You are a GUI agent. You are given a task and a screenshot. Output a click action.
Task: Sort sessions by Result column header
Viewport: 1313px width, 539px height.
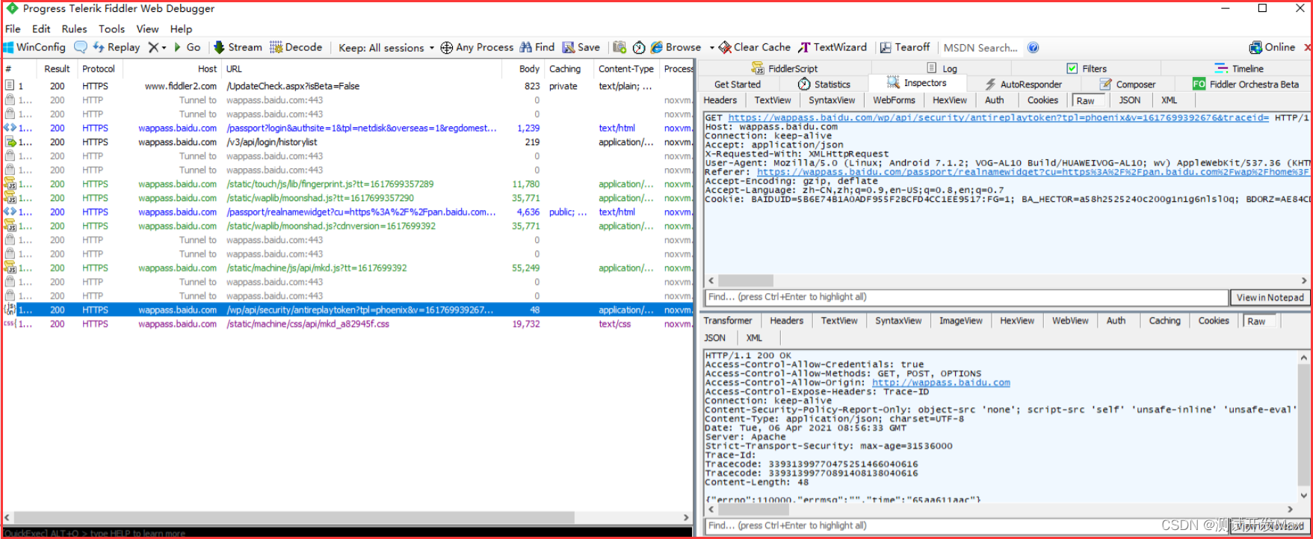(57, 69)
